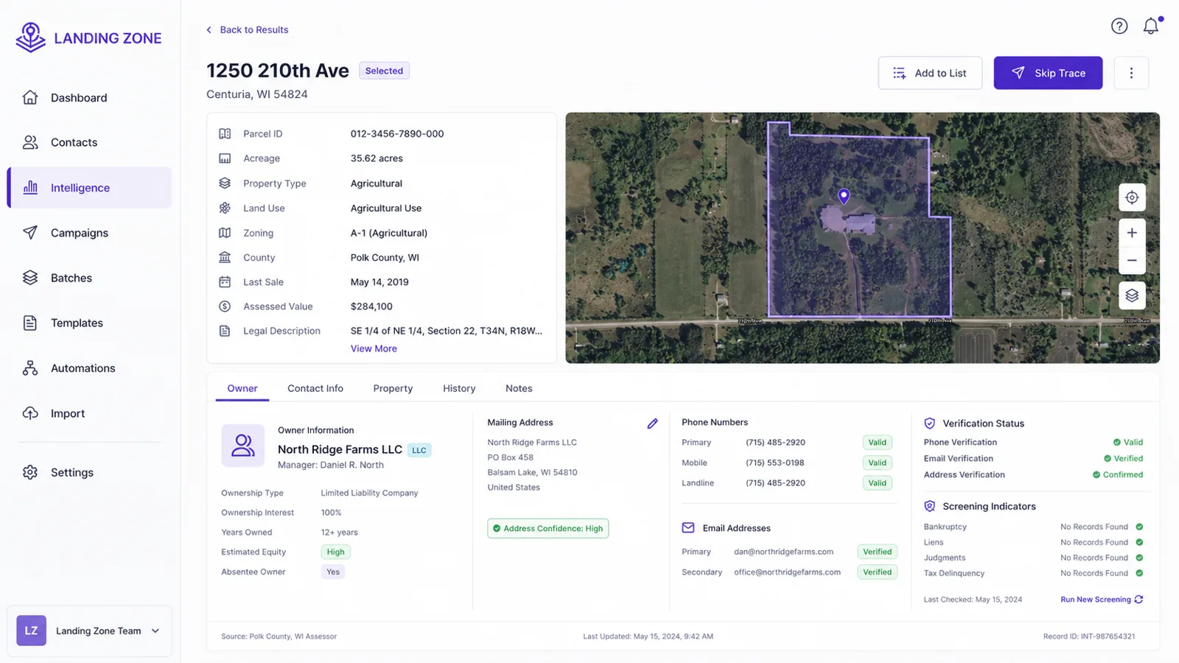This screenshot has height=663, width=1179.
Task: Click the Zoning map icon
Action: coord(225,233)
